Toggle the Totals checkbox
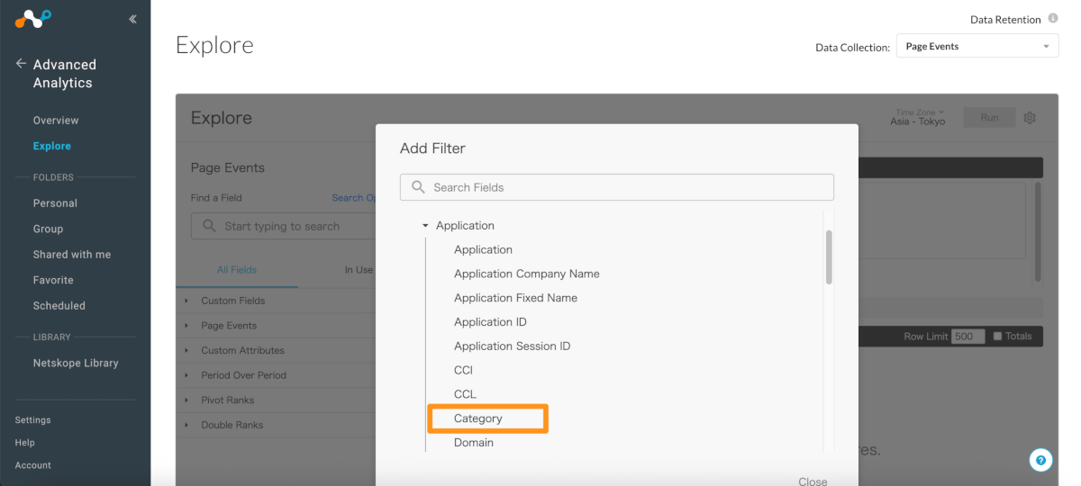Screen dimensions: 1081x486 [997, 336]
